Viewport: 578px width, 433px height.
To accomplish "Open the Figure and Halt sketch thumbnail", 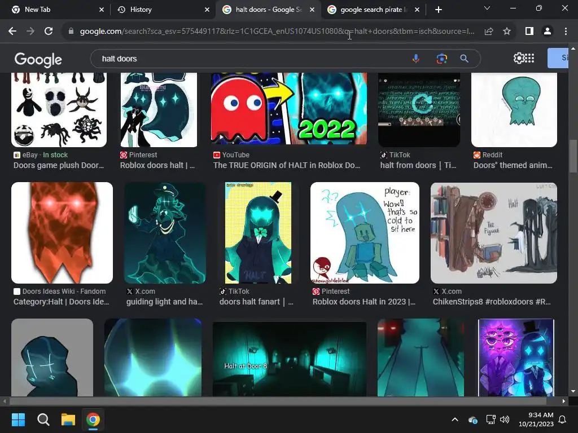I will point(493,233).
